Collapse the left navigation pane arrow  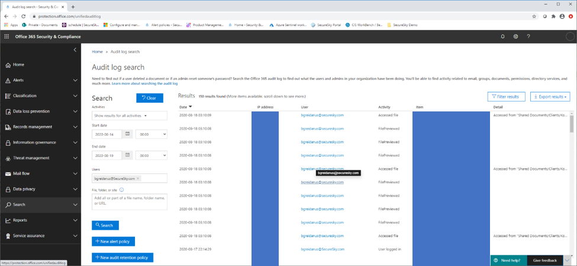75,50
